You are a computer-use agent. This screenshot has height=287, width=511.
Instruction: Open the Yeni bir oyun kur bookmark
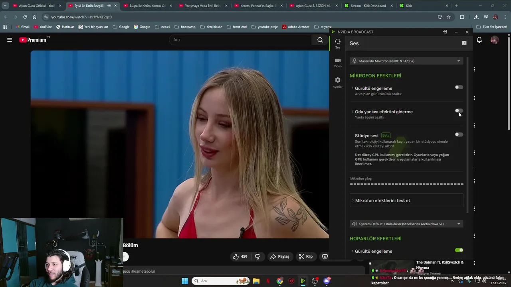93,27
